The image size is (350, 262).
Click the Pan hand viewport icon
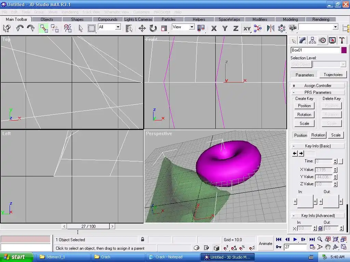[327, 247]
